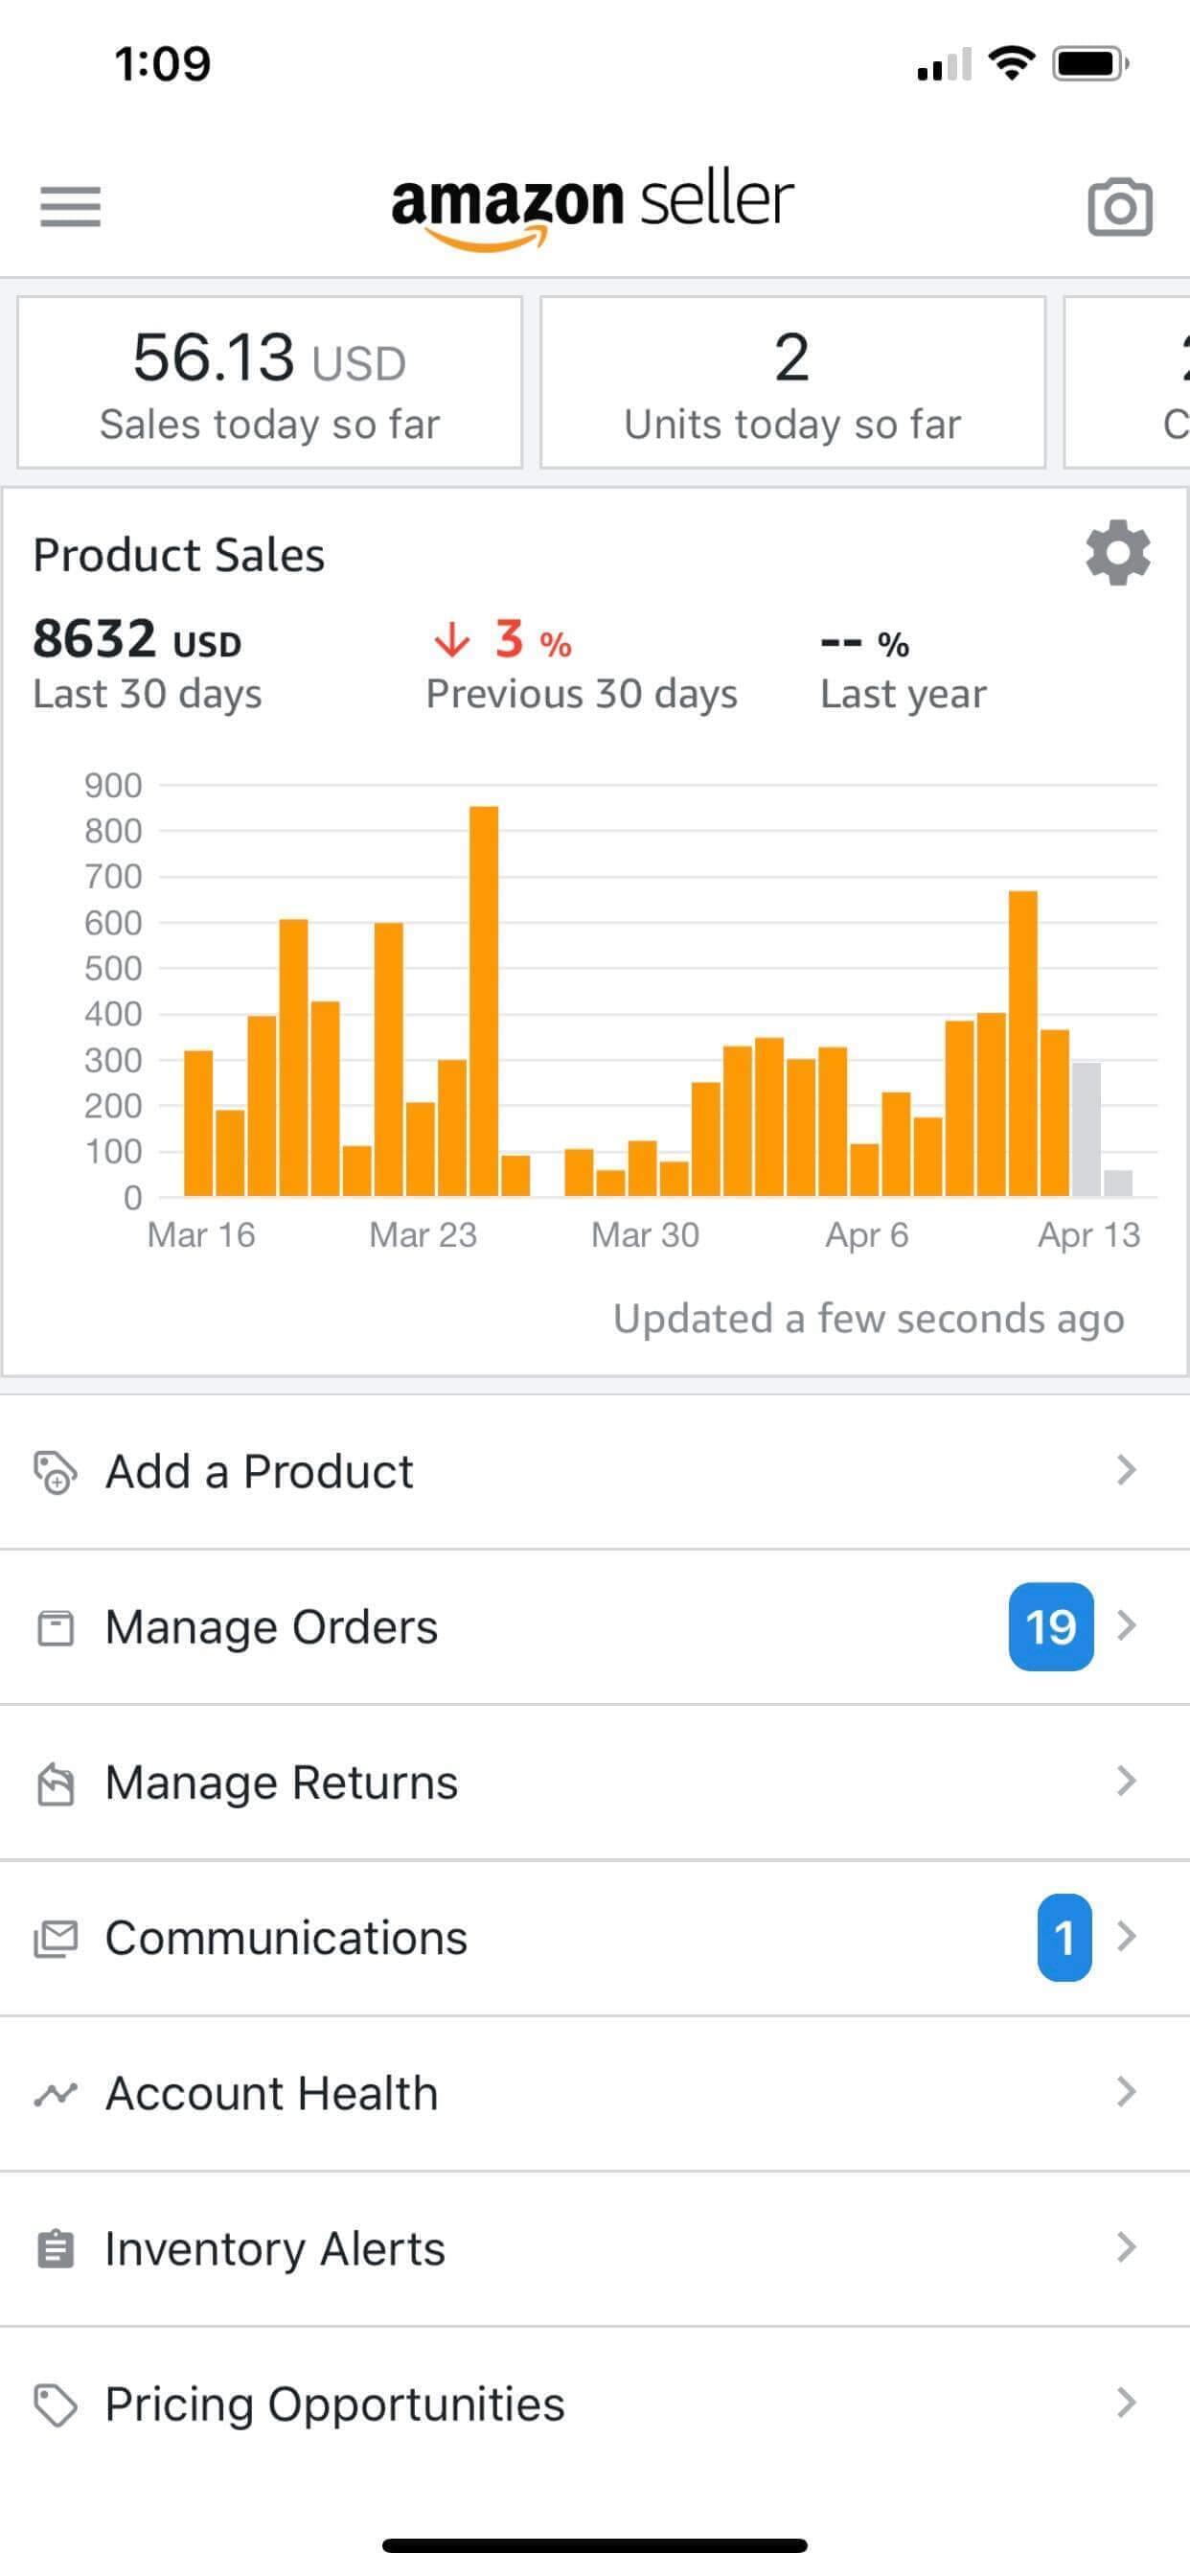
Task: Tap the tallest orange sales bar
Action: click(x=484, y=1000)
